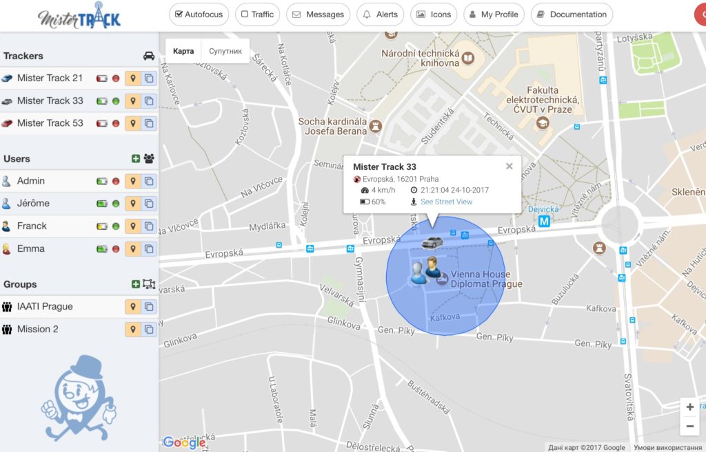Viewport: 706px width, 452px height.
Task: Click the car icon in Trackers header
Action: click(x=149, y=56)
